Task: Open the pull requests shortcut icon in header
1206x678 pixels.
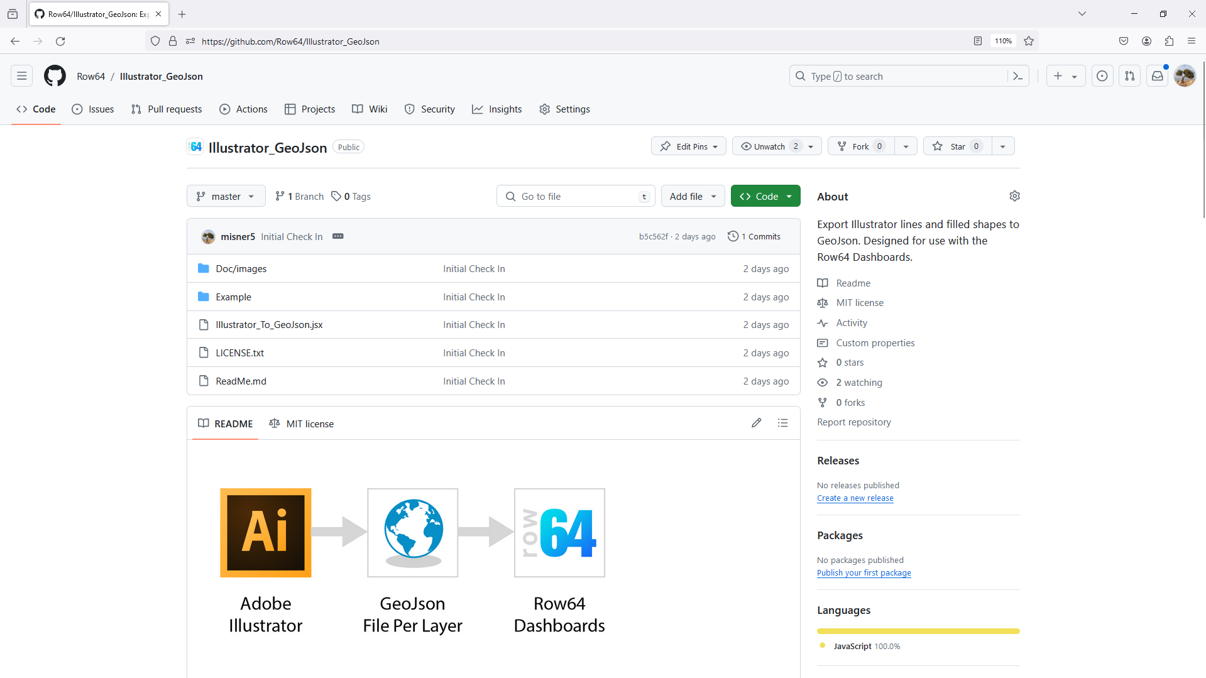Action: (1129, 76)
